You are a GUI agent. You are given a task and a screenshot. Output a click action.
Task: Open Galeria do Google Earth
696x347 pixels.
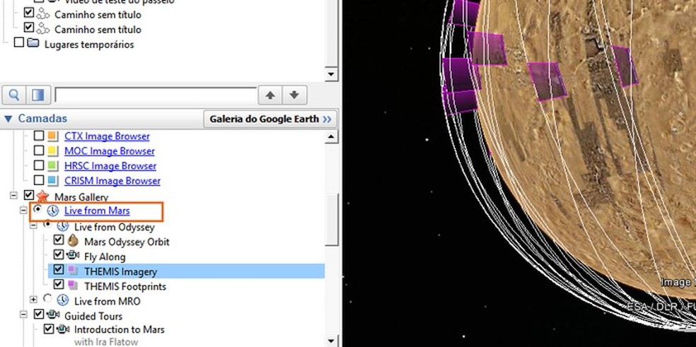pyautogui.click(x=269, y=119)
